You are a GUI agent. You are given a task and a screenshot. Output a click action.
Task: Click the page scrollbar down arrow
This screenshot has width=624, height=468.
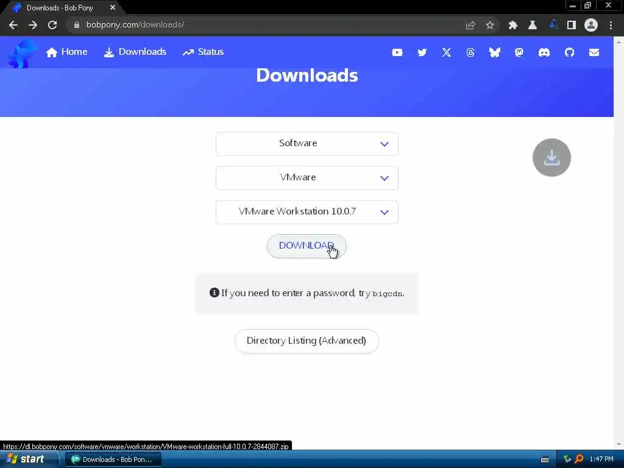[619, 444]
